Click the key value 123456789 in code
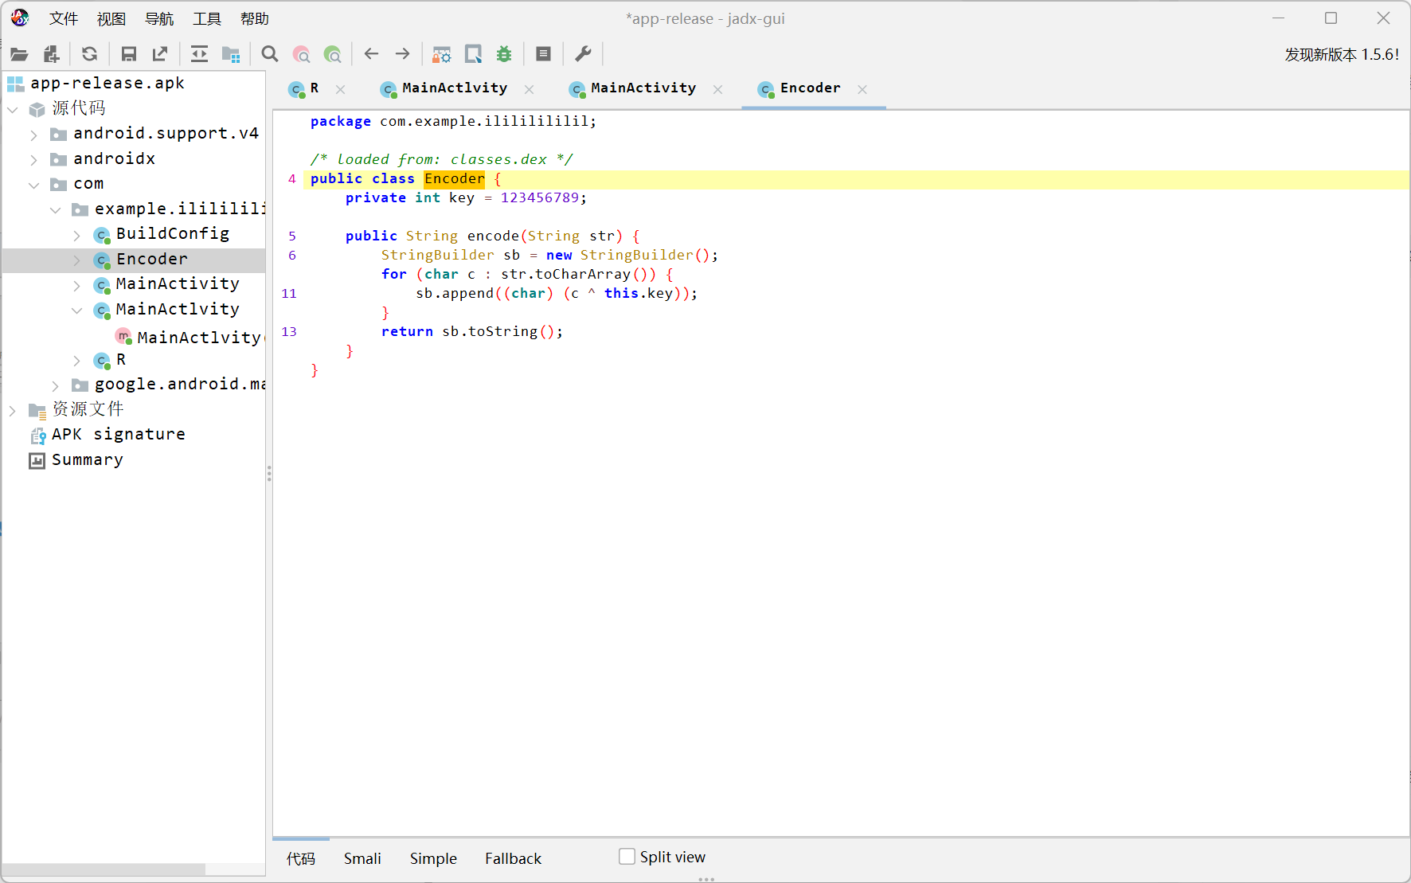The width and height of the screenshot is (1411, 883). tap(539, 197)
